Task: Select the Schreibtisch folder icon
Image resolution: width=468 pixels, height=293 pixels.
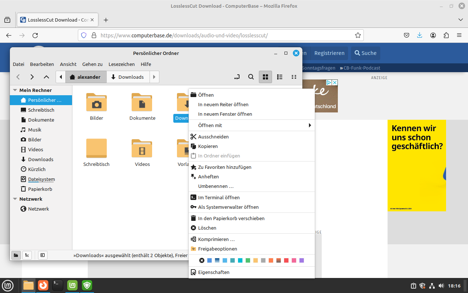Action: point(97,148)
